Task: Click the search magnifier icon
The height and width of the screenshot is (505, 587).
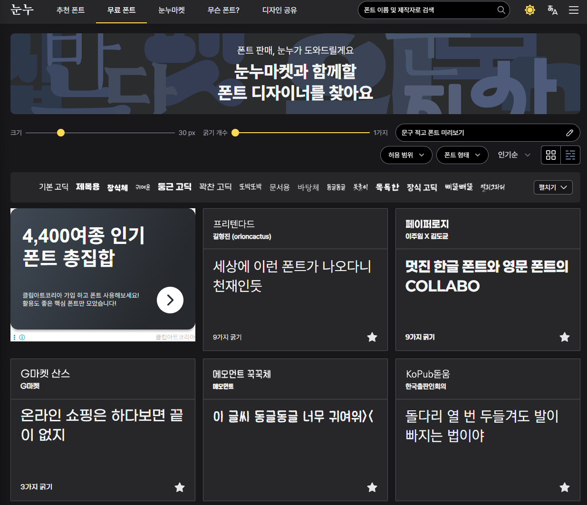Action: coord(501,10)
